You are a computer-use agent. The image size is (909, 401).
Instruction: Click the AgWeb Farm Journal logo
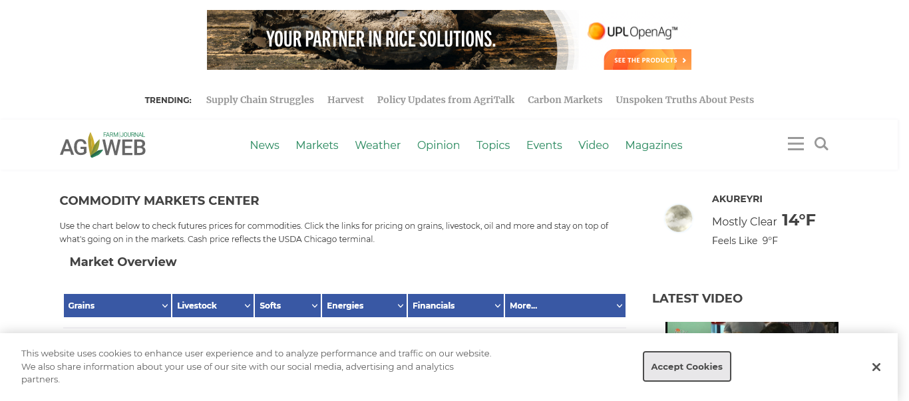click(x=103, y=144)
